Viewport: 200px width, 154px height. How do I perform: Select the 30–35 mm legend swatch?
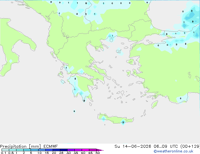coord(71,150)
